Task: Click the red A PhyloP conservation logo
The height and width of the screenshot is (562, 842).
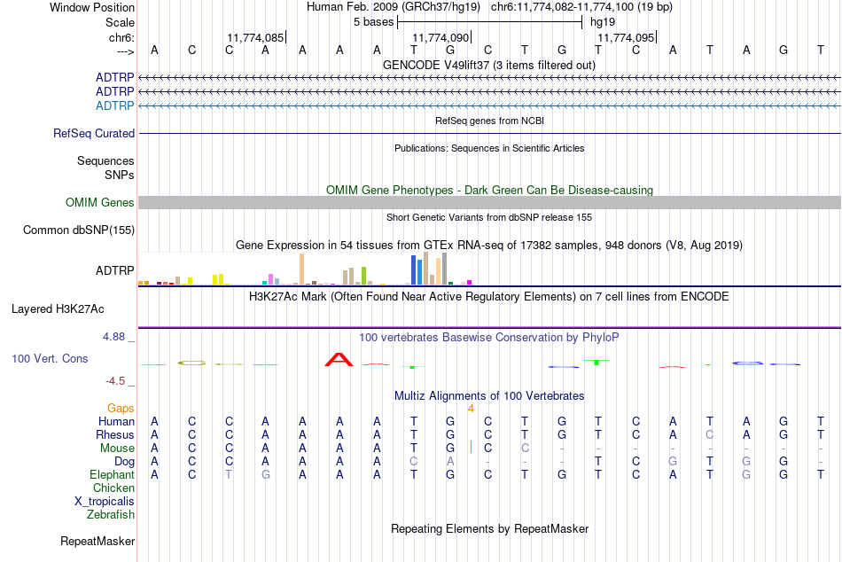Action: [x=339, y=359]
